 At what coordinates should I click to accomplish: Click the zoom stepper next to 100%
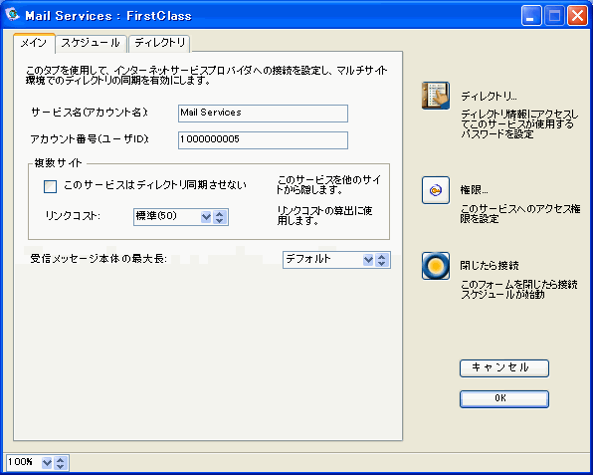[60, 462]
